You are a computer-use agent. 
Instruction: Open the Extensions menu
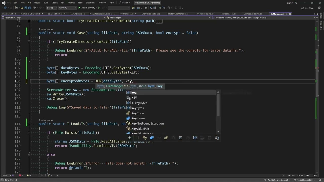[x=90, y=3]
